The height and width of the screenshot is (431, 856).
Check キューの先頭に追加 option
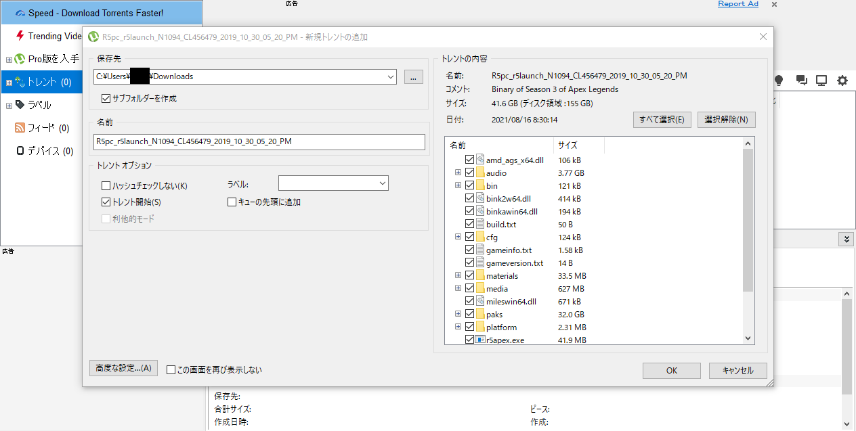(x=232, y=202)
